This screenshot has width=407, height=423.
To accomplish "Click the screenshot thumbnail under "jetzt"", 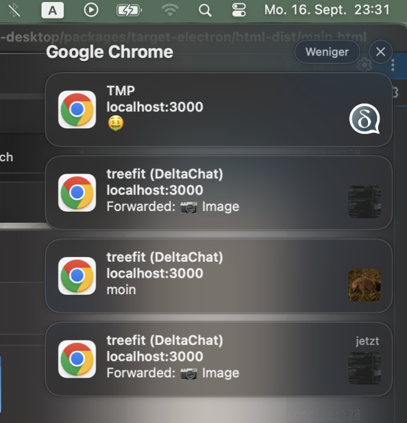I will (365, 369).
